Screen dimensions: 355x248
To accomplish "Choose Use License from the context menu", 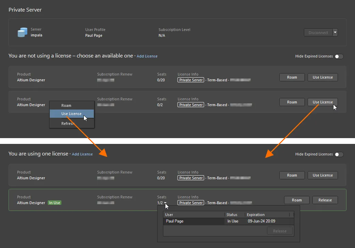I will (x=72, y=114).
